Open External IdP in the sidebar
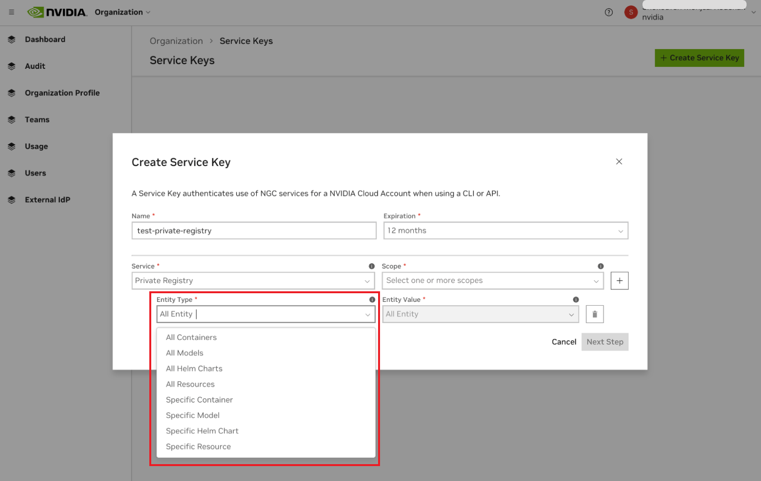Viewport: 761px width, 481px height. pyautogui.click(x=48, y=200)
